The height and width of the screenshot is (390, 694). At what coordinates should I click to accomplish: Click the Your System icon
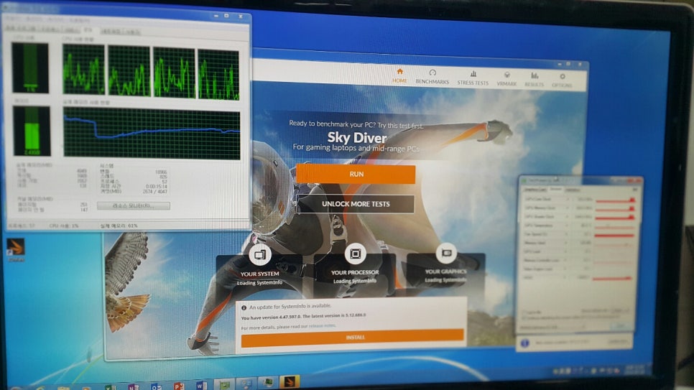260,254
